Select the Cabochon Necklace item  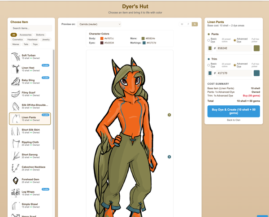click(30, 168)
